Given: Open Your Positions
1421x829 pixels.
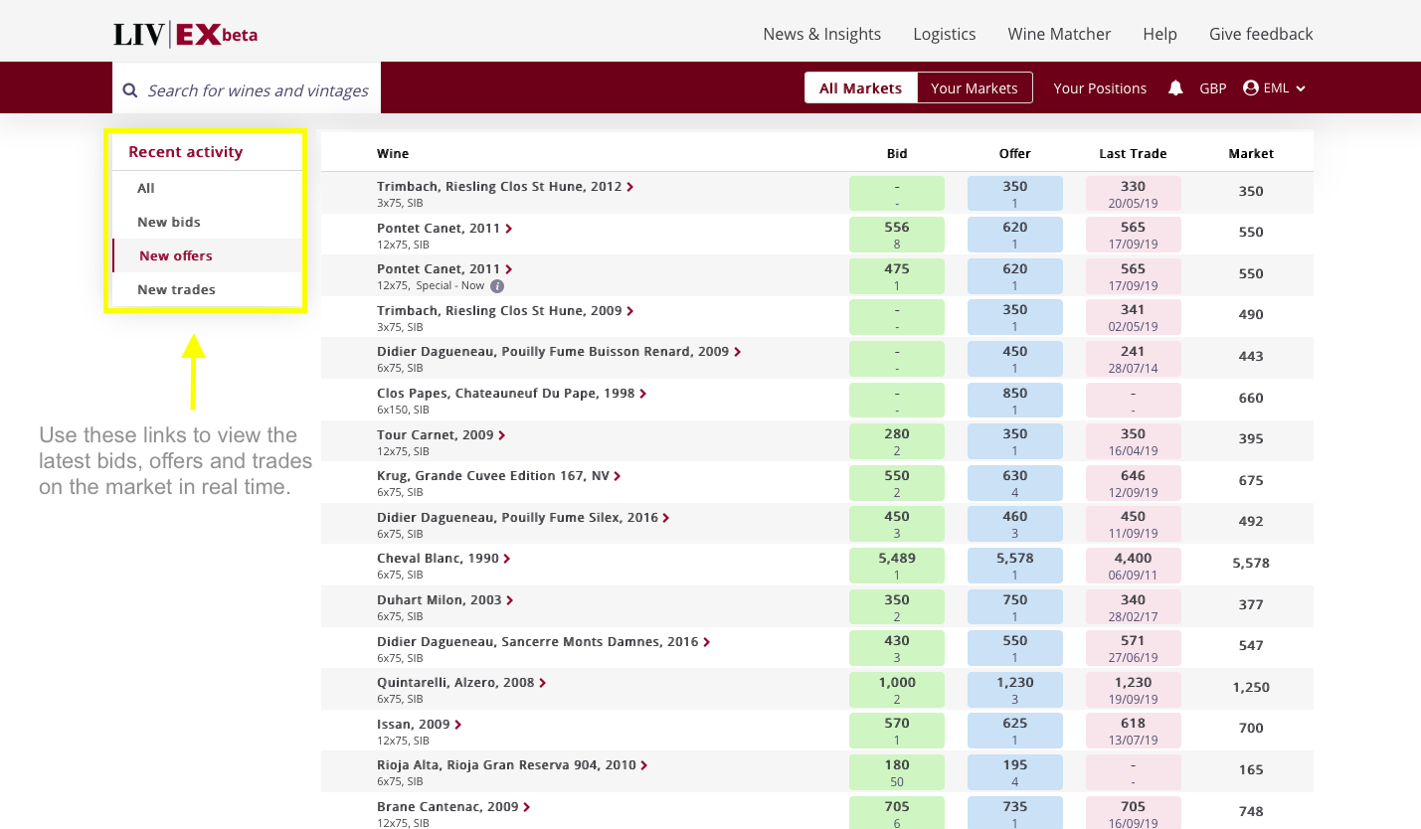Looking at the screenshot, I should point(1100,87).
